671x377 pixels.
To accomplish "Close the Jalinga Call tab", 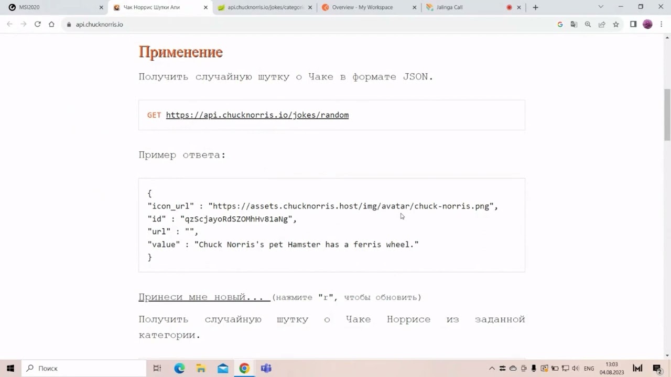I will pos(519,7).
